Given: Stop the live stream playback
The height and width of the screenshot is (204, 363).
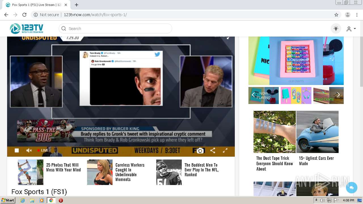Looking at the screenshot, I should (x=17, y=150).
